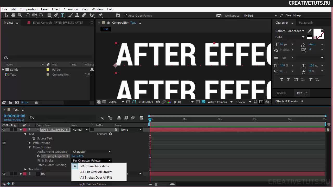333x187 pixels.
Task: Select the Rotation tool
Action: (28, 15)
